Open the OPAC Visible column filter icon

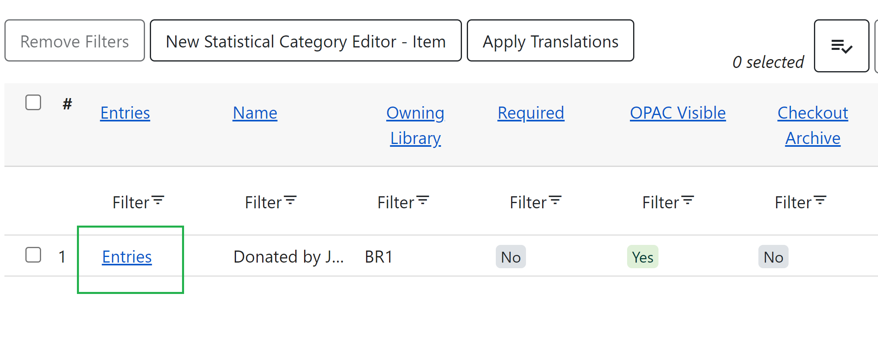click(688, 201)
